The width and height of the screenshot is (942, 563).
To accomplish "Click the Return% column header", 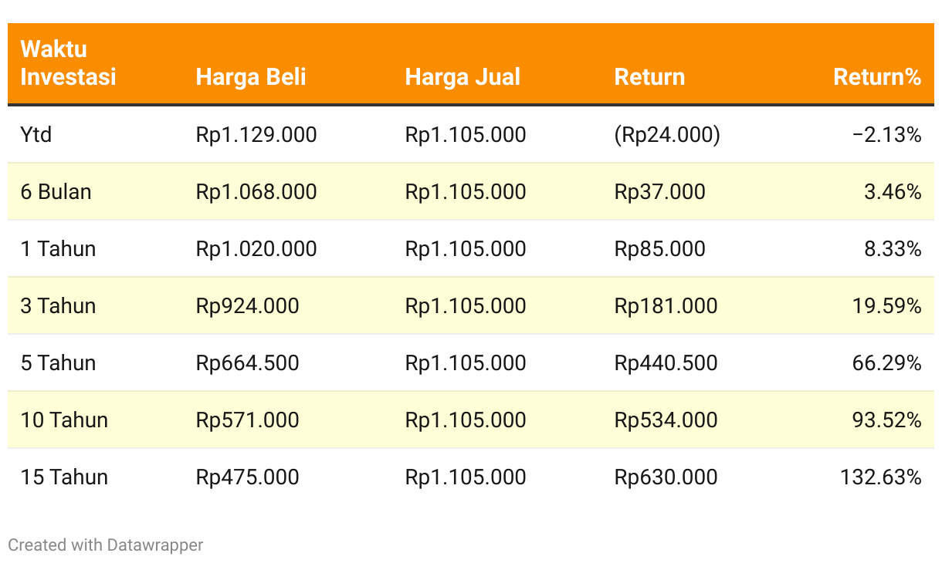I will [x=877, y=77].
